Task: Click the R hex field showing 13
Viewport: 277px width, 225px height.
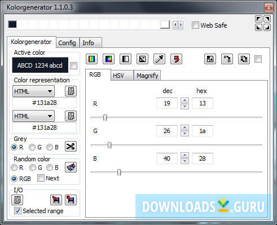Action: pyautogui.click(x=203, y=103)
